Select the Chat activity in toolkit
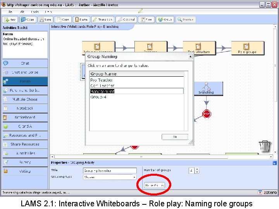 click(25, 63)
